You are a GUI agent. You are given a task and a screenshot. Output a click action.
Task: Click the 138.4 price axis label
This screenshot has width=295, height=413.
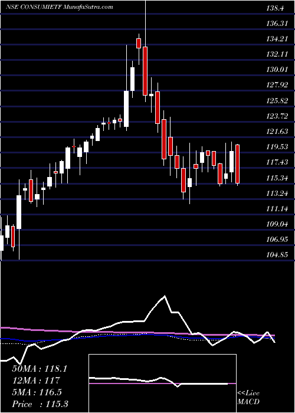[x=275, y=8]
